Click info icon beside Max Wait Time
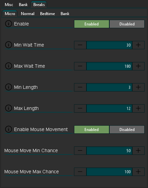Image resolution: width=148 pixels, height=188 pixels. [x=8, y=66]
